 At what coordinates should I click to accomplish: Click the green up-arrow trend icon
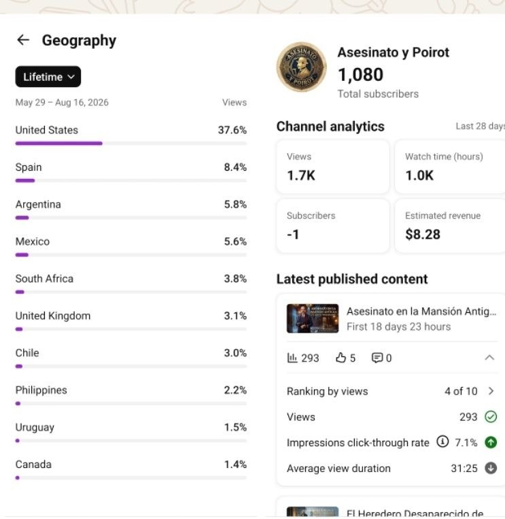491,442
